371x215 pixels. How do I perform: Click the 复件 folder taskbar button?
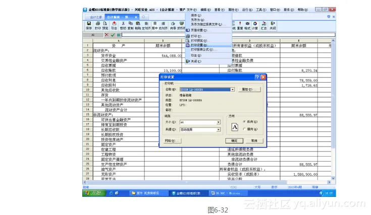149,193
